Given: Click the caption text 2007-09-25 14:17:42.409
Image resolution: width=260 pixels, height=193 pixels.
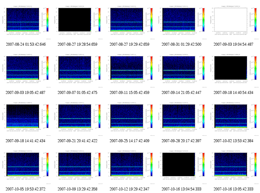Looking at the screenshot, I should (x=129, y=141).
